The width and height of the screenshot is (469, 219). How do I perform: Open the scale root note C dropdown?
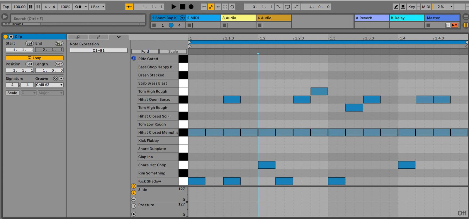pyautogui.click(x=28, y=93)
